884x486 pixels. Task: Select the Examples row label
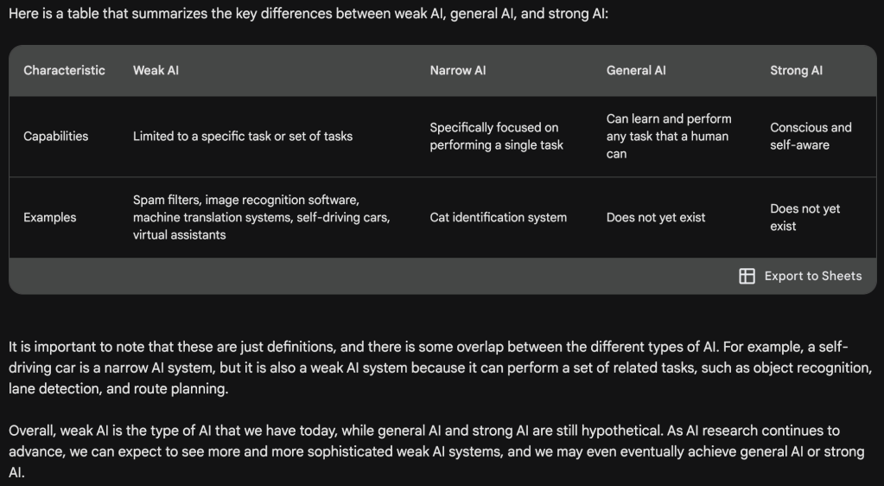[49, 217]
